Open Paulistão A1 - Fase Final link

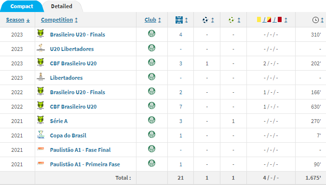(x=80, y=150)
